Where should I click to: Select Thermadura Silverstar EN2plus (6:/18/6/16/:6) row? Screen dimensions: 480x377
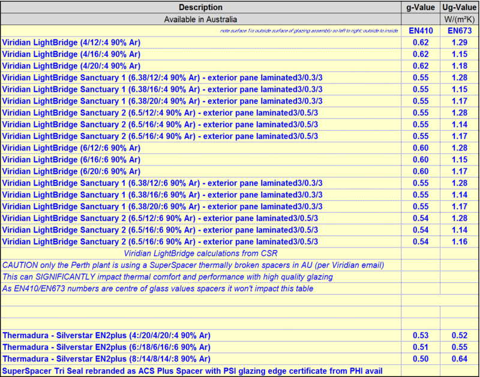pos(239,347)
